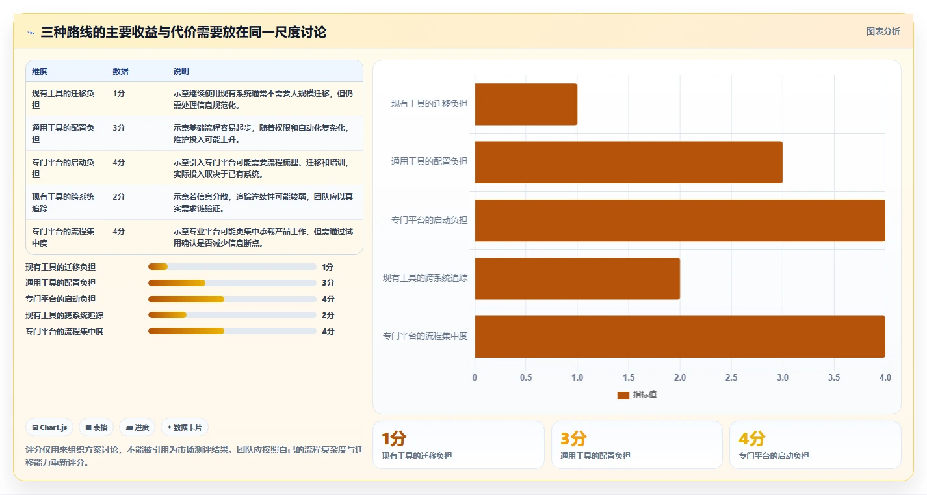Open the 1分 现有工具的迁移负担 data card
The width and height of the screenshot is (927, 495).
click(458, 445)
